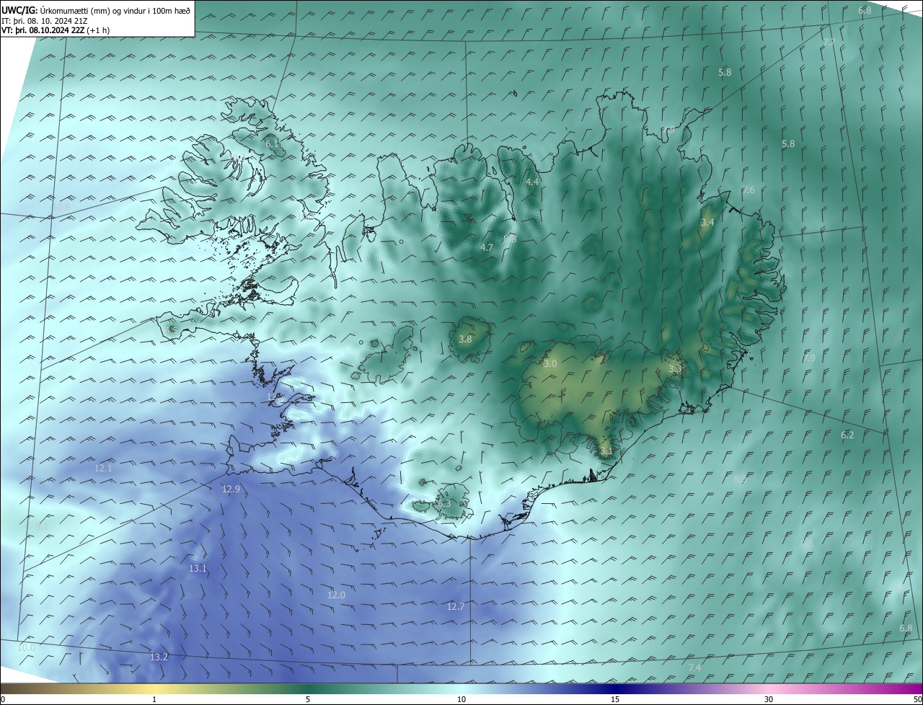Pick the 7.9 value off the east coast

point(809,358)
